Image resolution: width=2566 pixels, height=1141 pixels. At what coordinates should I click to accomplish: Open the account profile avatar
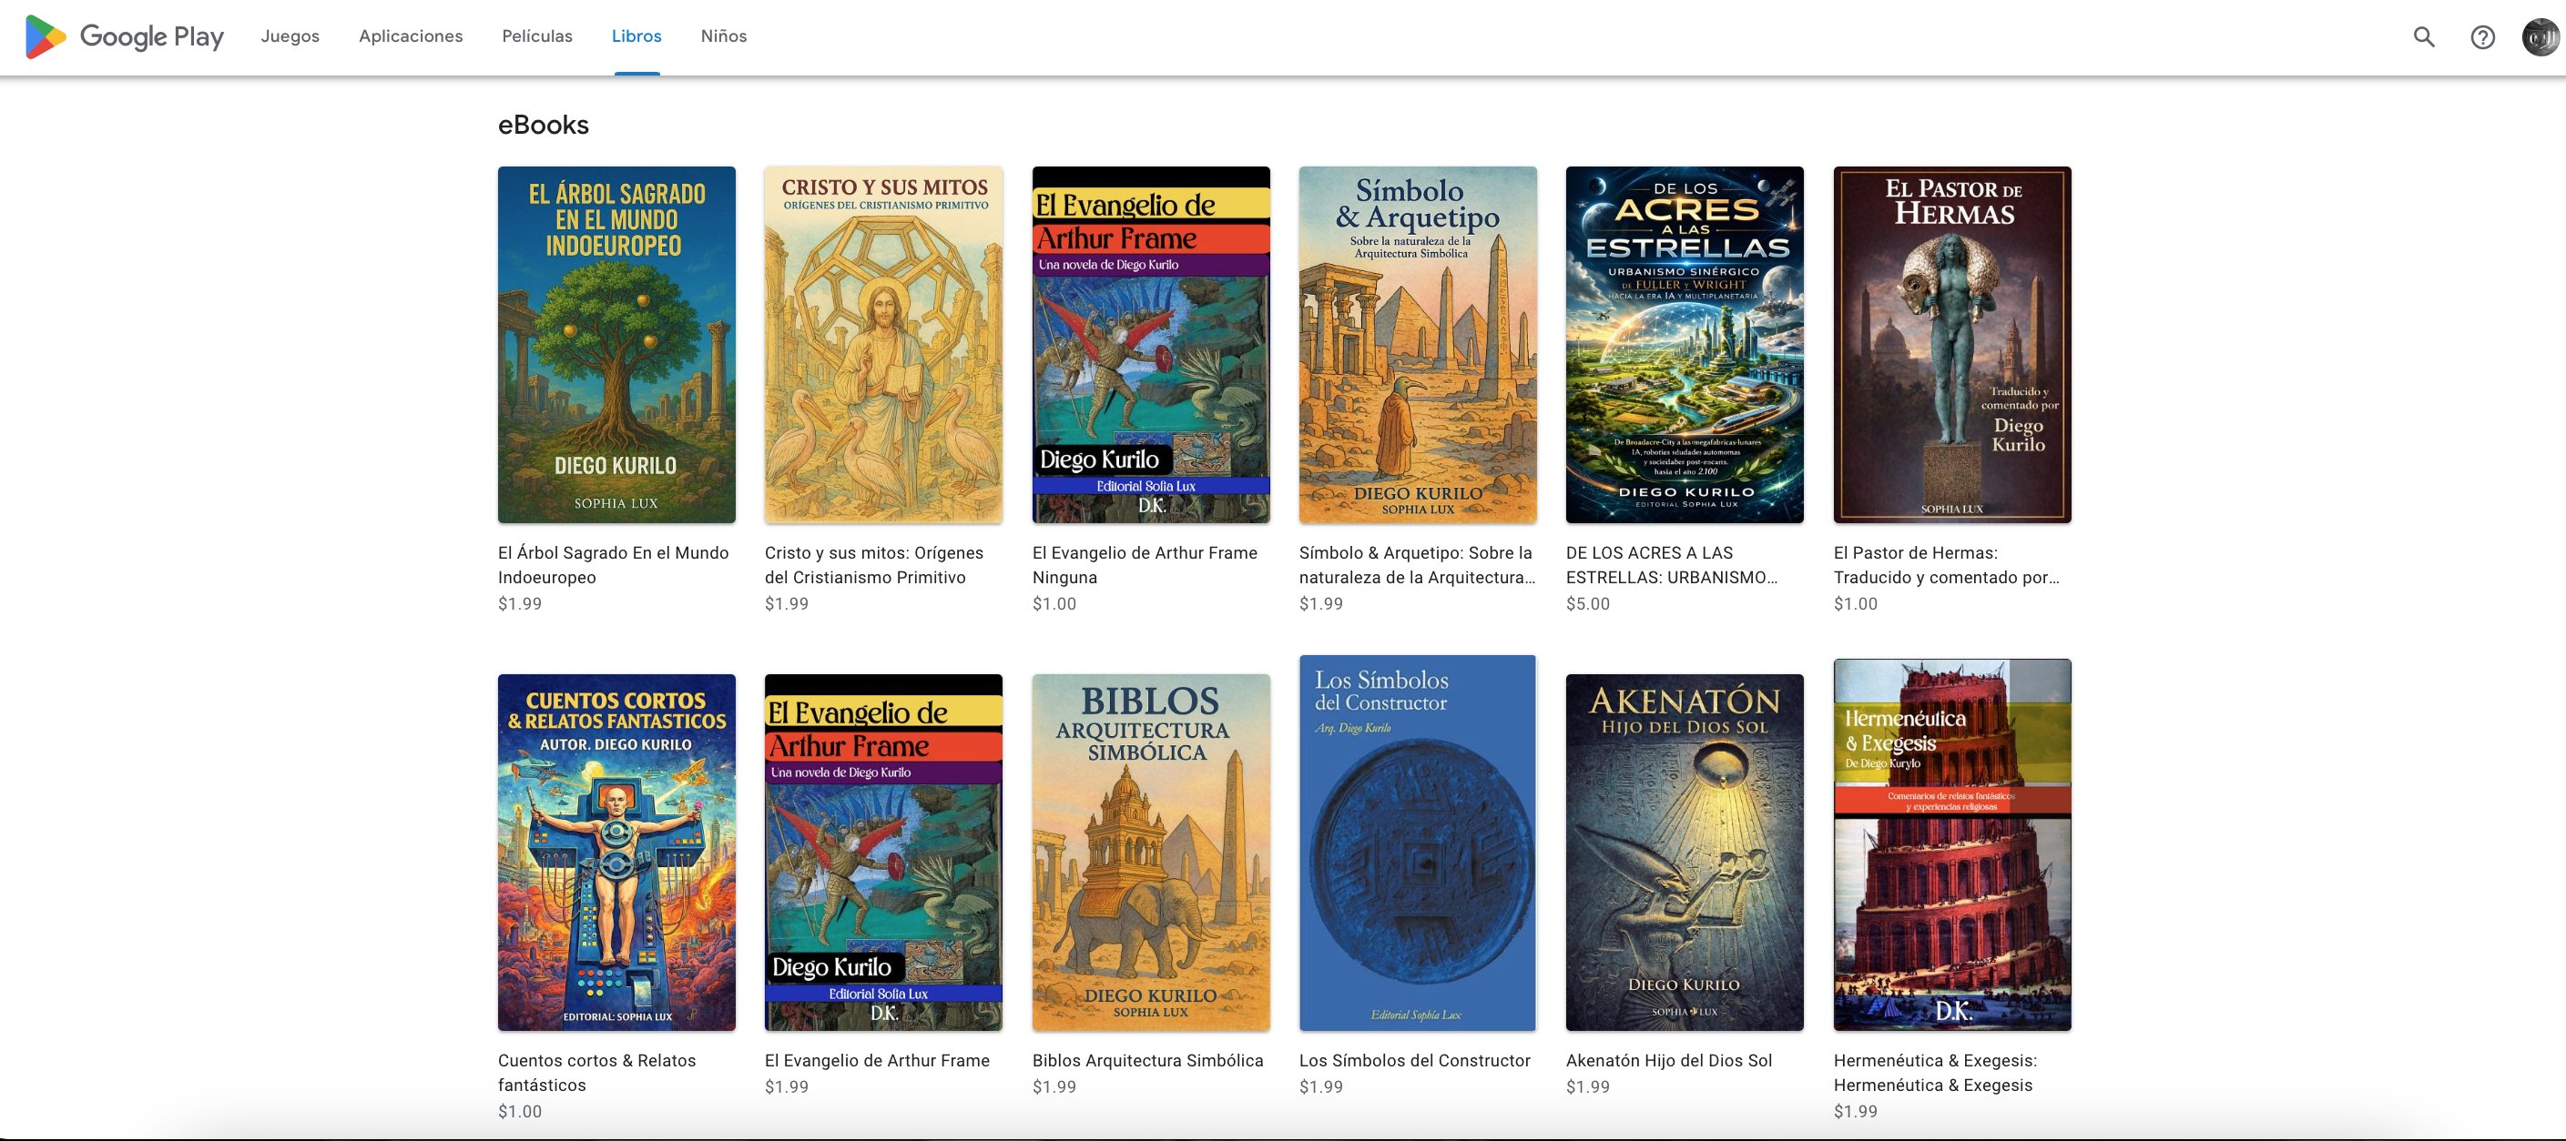coord(2541,36)
